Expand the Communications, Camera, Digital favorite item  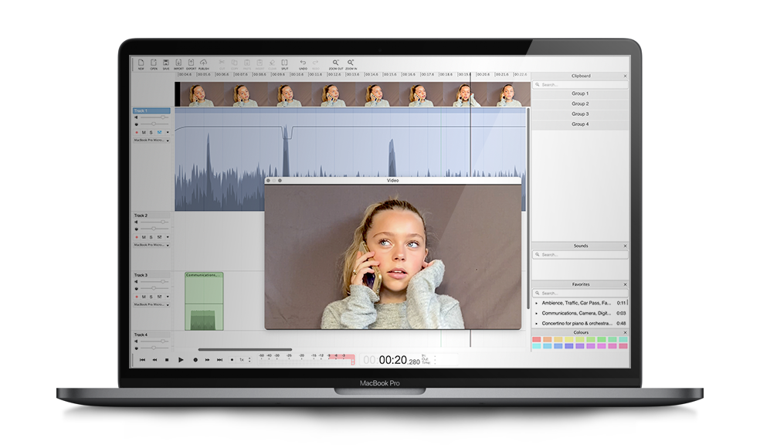pos(536,313)
